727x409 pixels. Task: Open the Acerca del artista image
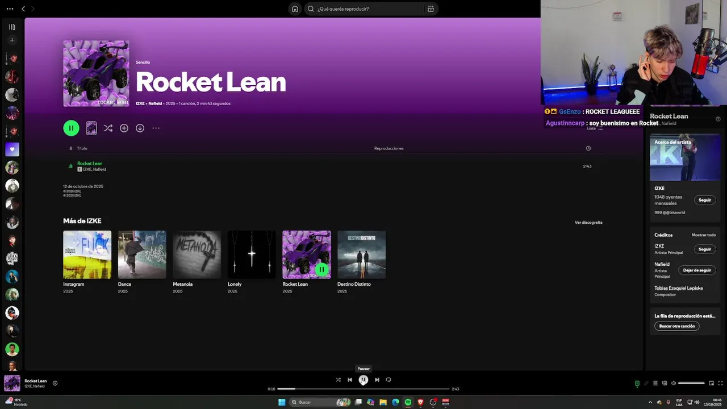coord(685,157)
